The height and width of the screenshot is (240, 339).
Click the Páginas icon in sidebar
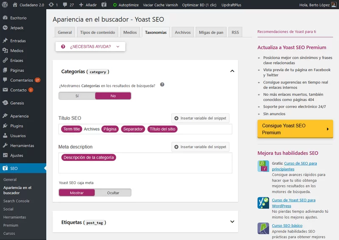pyautogui.click(x=5, y=70)
